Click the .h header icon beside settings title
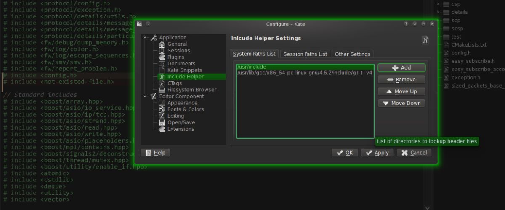The width and height of the screenshot is (505, 210). pos(425,40)
